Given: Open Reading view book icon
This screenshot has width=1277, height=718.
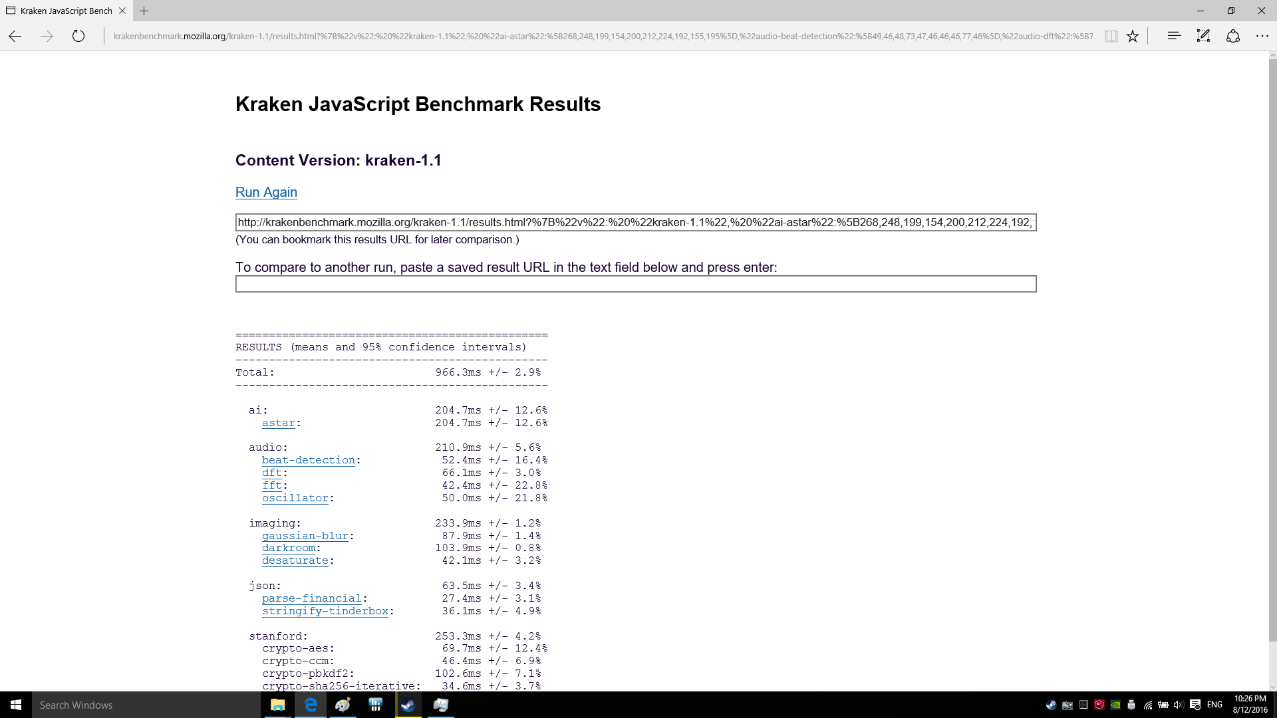Looking at the screenshot, I should pyautogui.click(x=1111, y=37).
